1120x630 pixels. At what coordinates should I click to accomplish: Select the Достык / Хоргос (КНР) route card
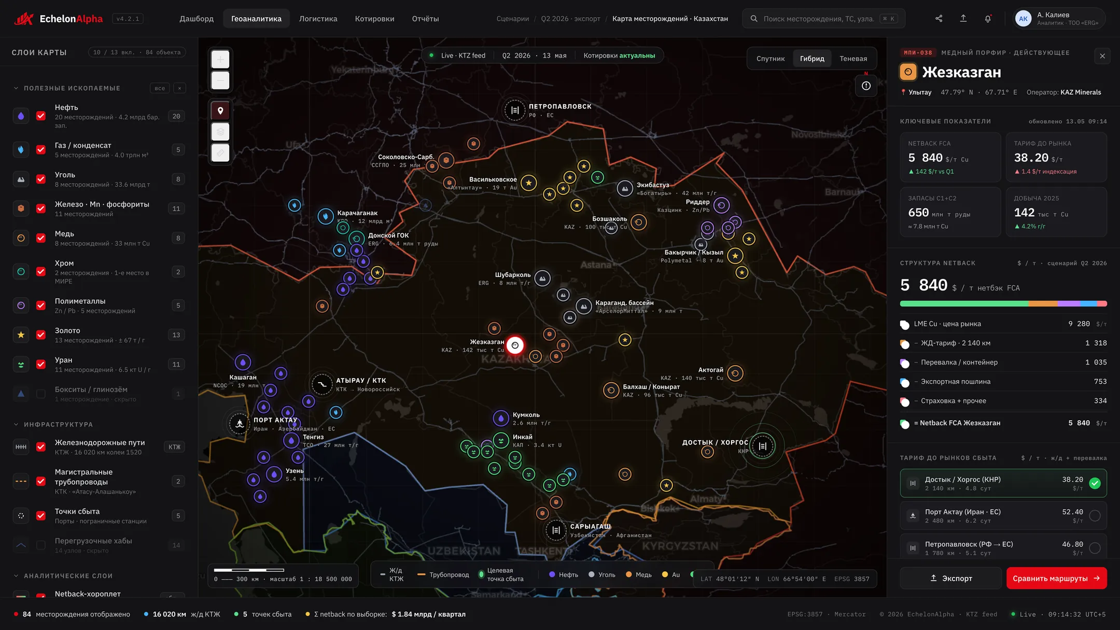1003,483
